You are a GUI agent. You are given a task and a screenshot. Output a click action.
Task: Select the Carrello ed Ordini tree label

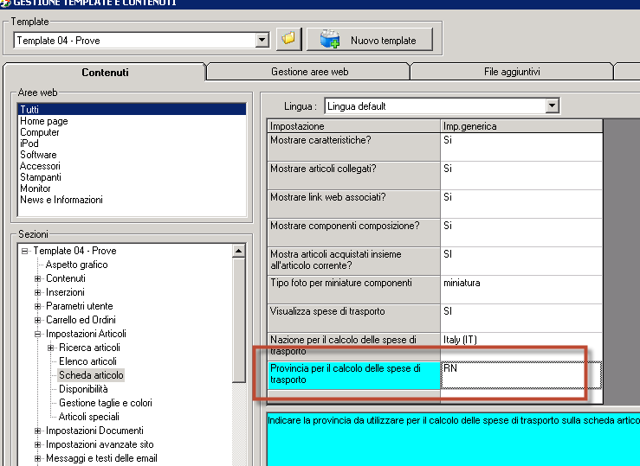(81, 320)
